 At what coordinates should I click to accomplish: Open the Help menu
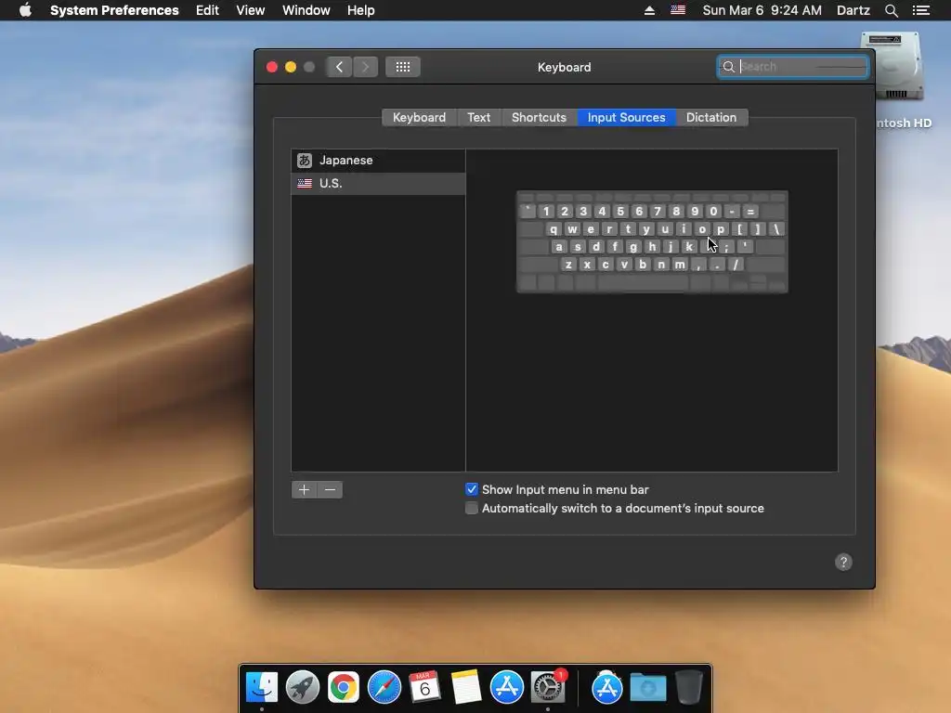(x=360, y=10)
